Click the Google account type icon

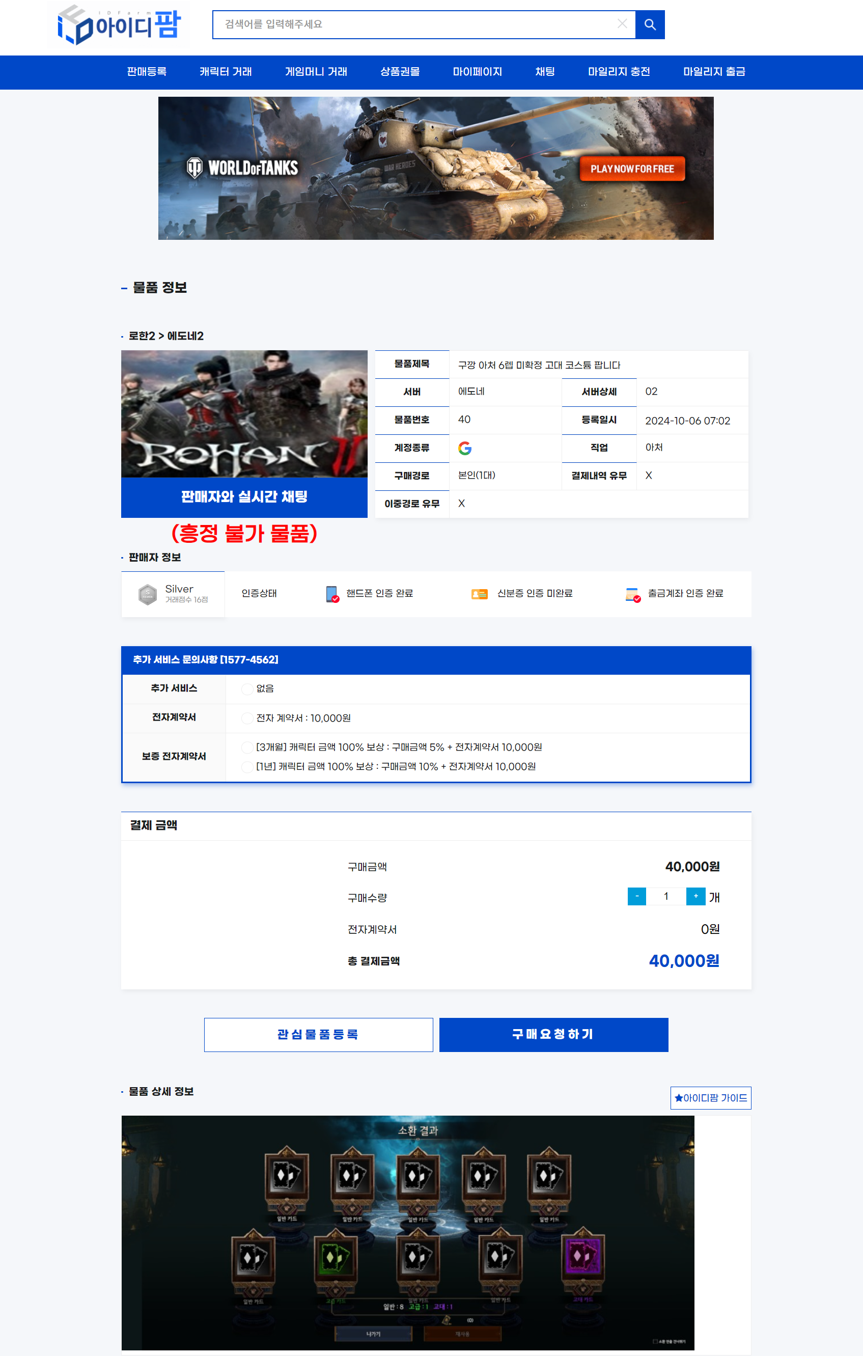pyautogui.click(x=464, y=448)
